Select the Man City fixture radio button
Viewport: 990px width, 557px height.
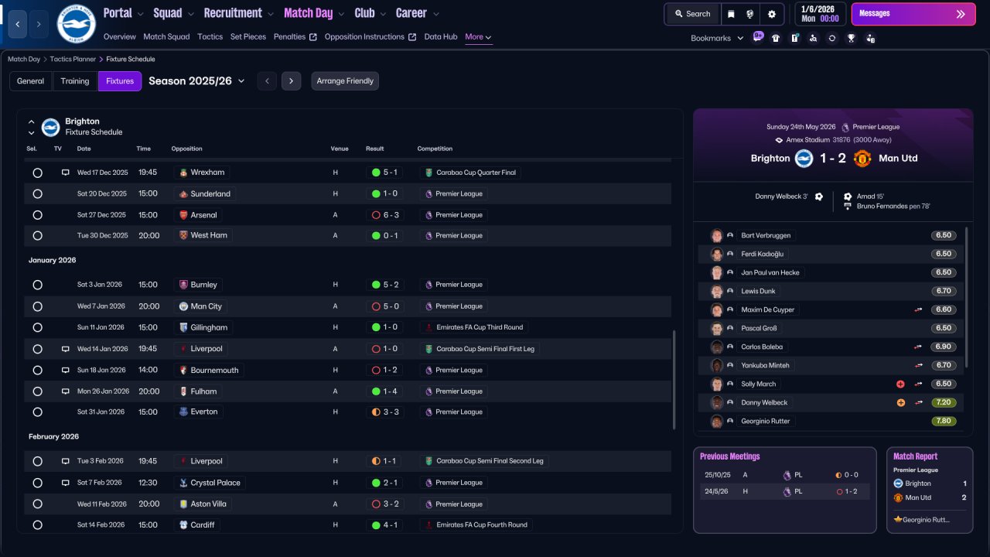tap(37, 306)
